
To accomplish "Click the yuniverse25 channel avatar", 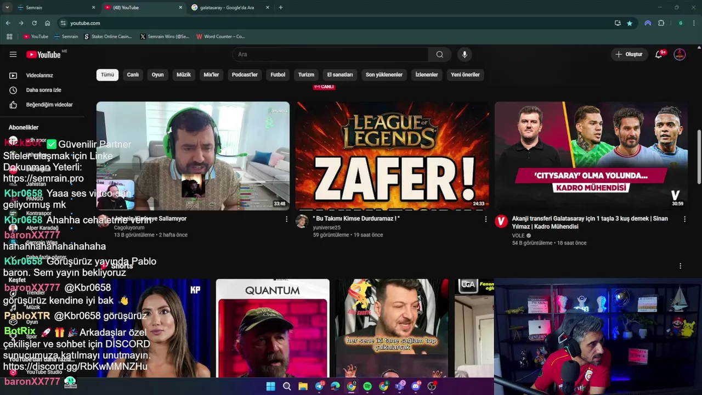I will point(302,221).
